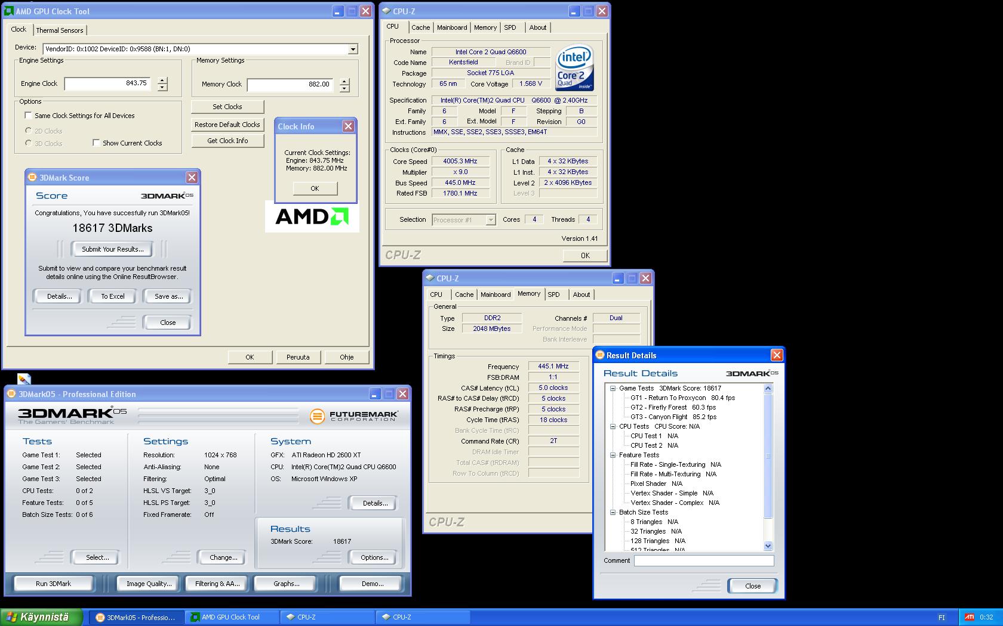
Task: Click AMD GPU Clock Tool title bar icon
Action: click(9, 11)
